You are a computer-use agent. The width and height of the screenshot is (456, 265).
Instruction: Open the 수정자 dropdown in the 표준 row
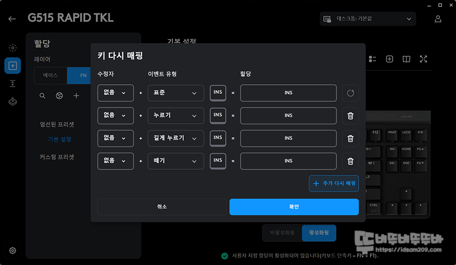coord(116,93)
